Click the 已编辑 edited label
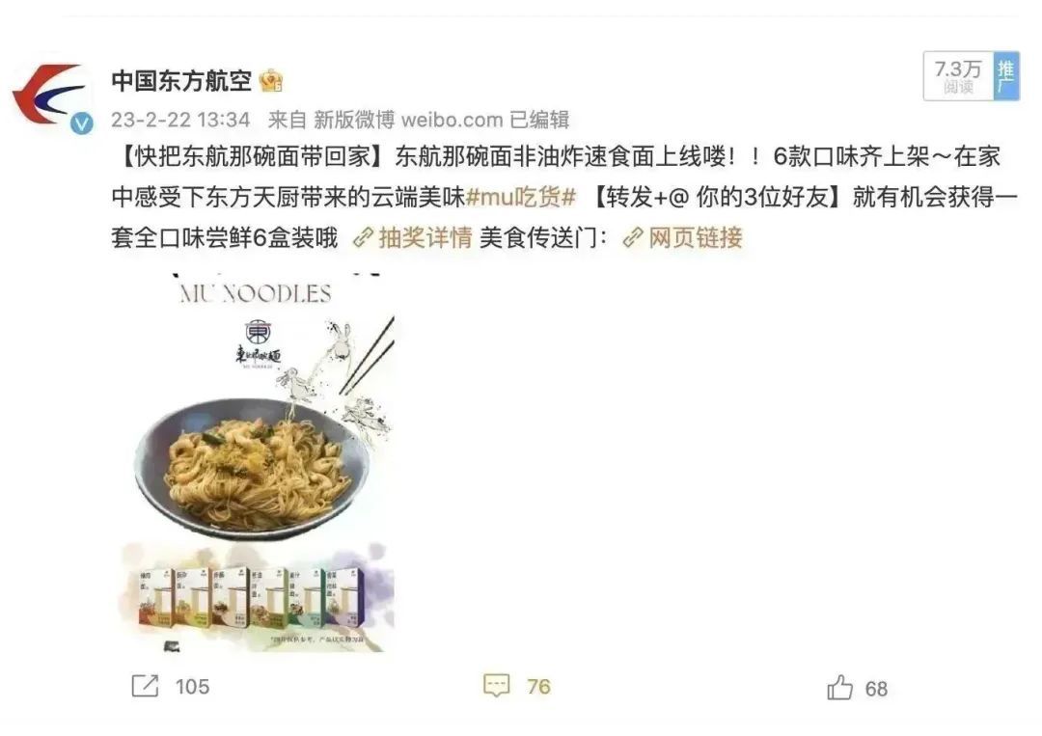 [x=539, y=121]
